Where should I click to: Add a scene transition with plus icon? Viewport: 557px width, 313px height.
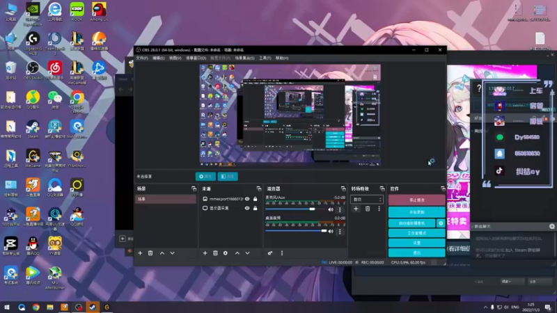click(x=356, y=209)
